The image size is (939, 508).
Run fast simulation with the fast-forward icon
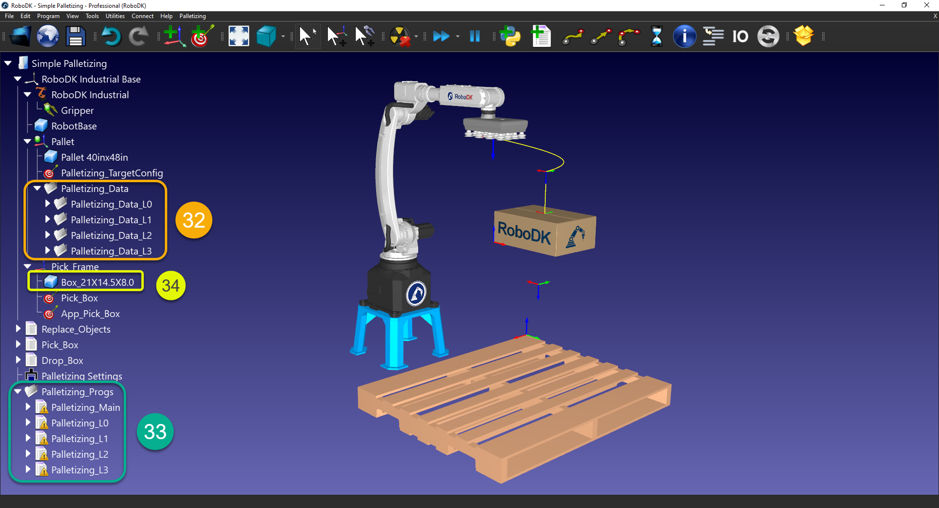[x=442, y=36]
